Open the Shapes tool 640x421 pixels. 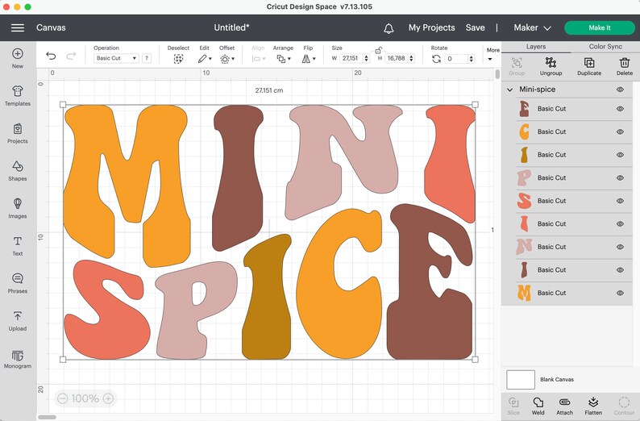coord(18,171)
